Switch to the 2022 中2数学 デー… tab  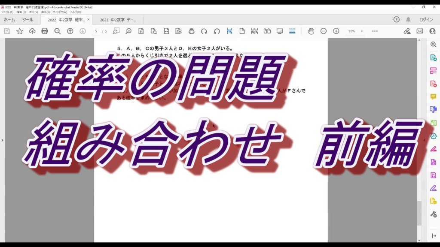pyautogui.click(x=118, y=20)
